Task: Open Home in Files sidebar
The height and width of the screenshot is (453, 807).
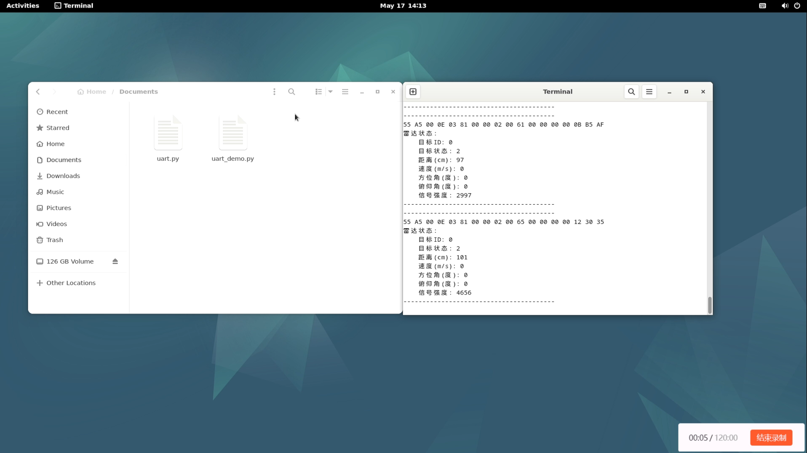Action: click(x=78, y=144)
